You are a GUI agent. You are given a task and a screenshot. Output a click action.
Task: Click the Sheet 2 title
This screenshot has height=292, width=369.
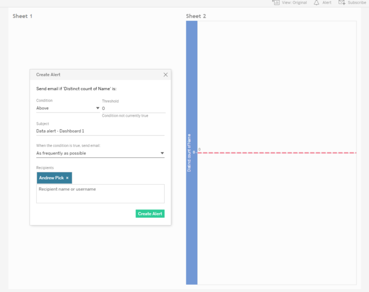point(196,16)
